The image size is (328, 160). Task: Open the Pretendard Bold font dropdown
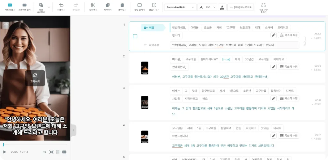click(180, 7)
